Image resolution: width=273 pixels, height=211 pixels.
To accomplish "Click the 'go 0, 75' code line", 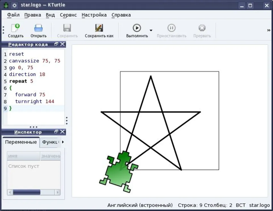I will tap(21, 67).
